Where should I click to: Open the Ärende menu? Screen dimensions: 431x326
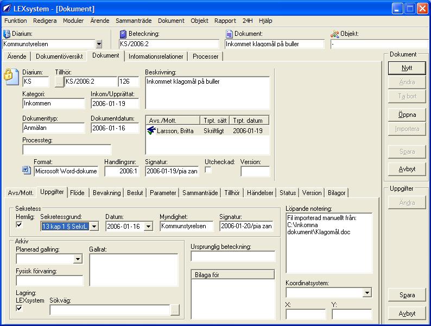pyautogui.click(x=100, y=21)
